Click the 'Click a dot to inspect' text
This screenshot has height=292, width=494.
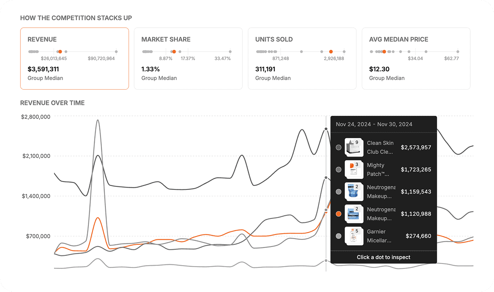click(x=383, y=257)
